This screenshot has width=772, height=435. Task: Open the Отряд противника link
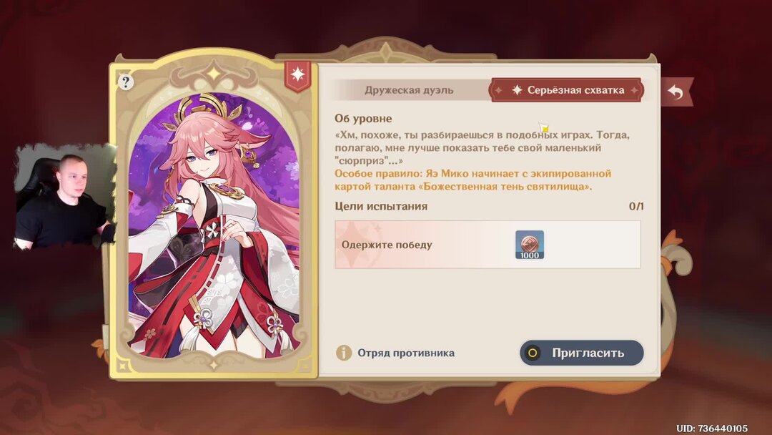(406, 353)
